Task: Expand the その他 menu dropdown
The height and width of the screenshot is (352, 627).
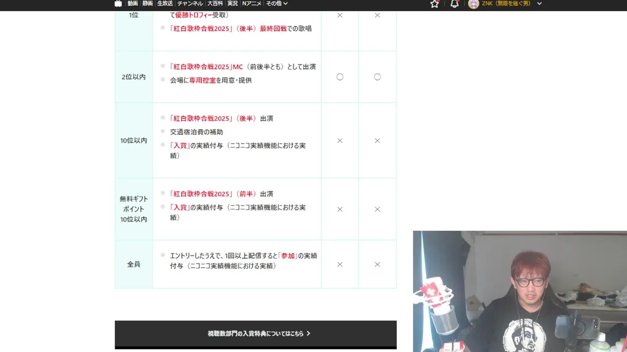Action: (x=277, y=3)
